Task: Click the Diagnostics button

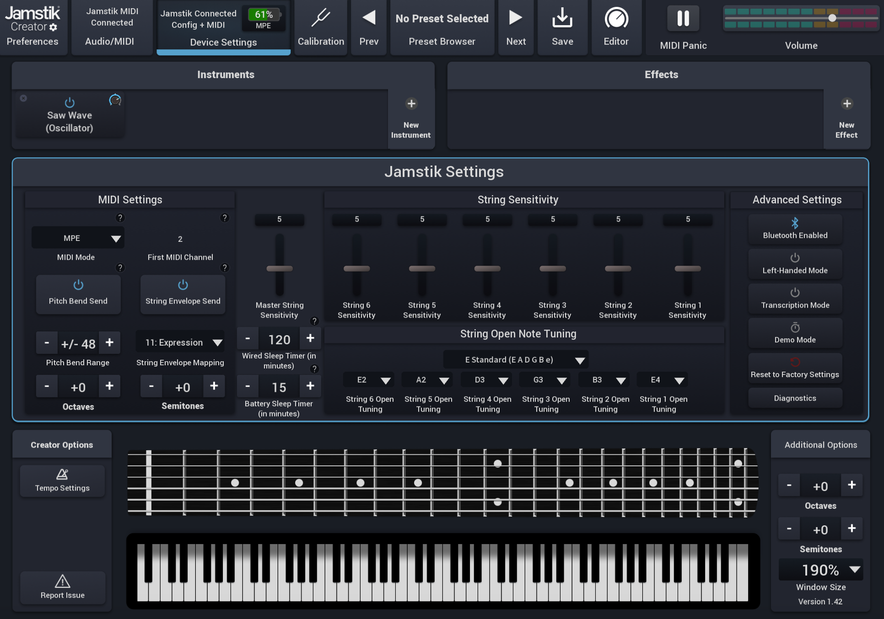Action: click(x=795, y=398)
